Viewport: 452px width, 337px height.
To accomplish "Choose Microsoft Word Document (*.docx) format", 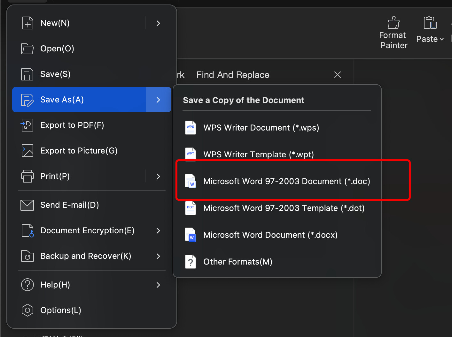I will coord(270,235).
